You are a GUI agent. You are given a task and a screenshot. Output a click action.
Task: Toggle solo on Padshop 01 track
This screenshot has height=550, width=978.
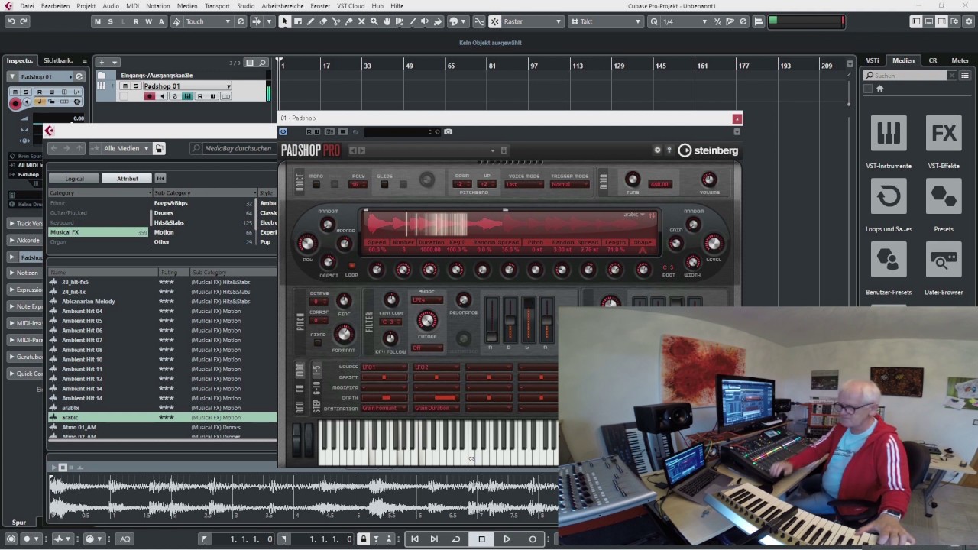[x=136, y=86]
